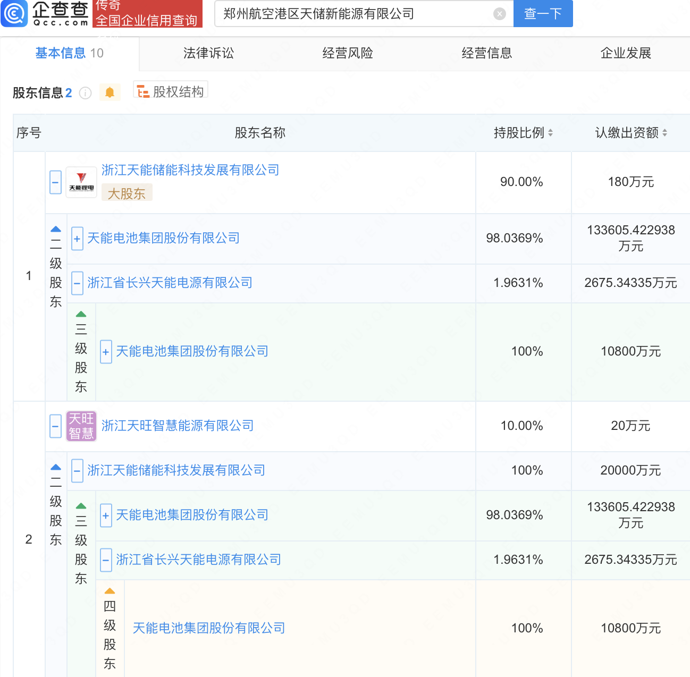Switch to the 企业发展 tab
The image size is (690, 677).
click(x=626, y=53)
